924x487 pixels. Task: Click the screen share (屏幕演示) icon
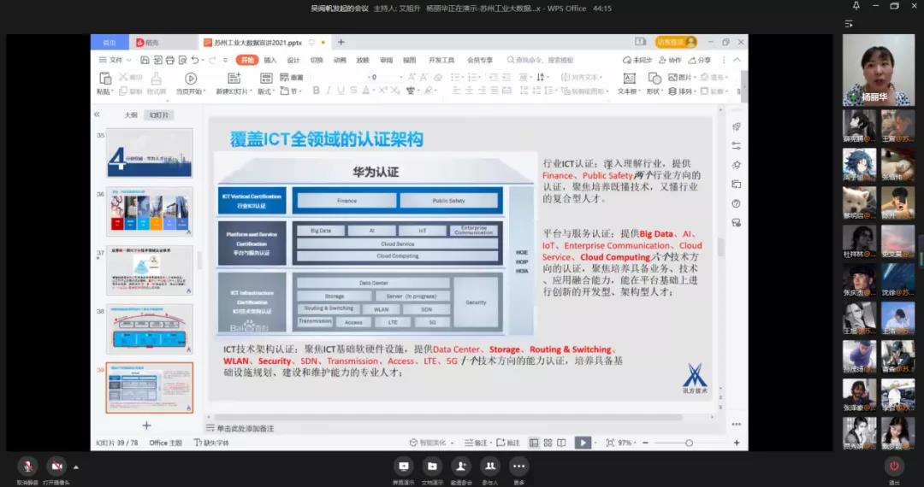404,466
